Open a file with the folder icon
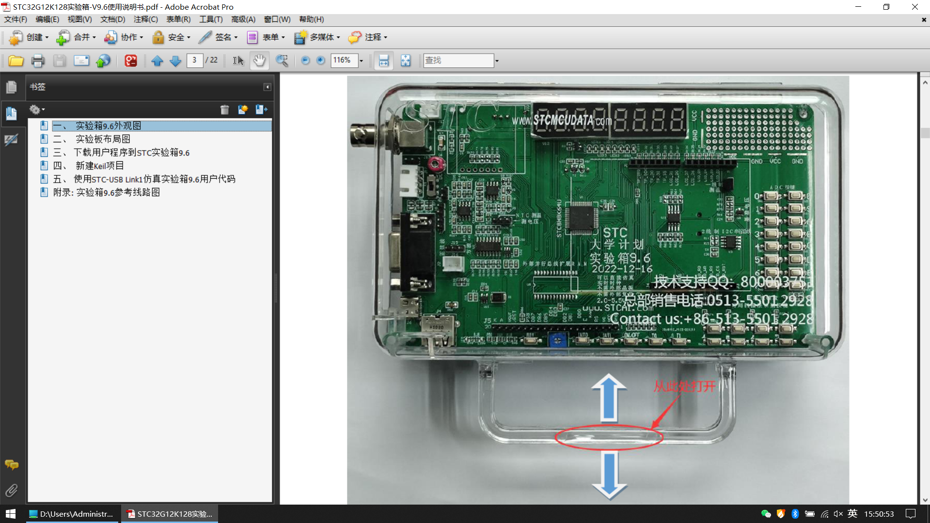This screenshot has width=930, height=523. point(16,61)
